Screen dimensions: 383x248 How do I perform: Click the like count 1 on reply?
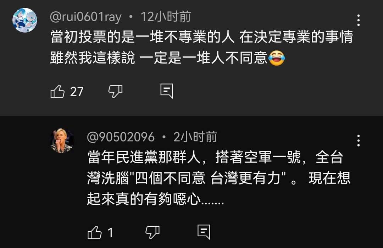(x=110, y=233)
